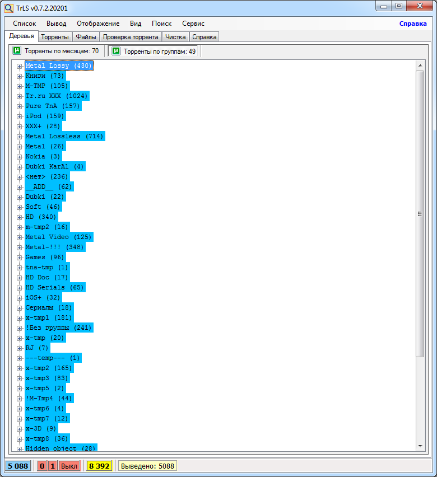Select the Metal-!!! (348) group
The image size is (437, 477).
(55, 247)
